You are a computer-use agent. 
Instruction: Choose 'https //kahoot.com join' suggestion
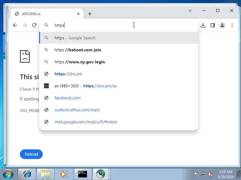(x=119, y=50)
